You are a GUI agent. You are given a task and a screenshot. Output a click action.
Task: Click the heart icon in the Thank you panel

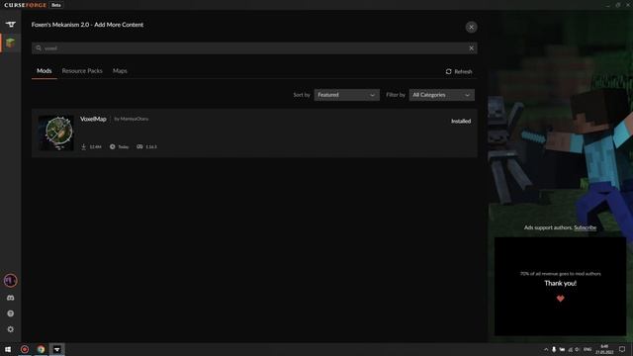[x=561, y=299]
